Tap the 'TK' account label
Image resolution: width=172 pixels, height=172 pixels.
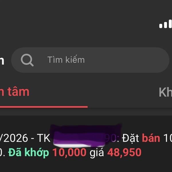(x=44, y=138)
